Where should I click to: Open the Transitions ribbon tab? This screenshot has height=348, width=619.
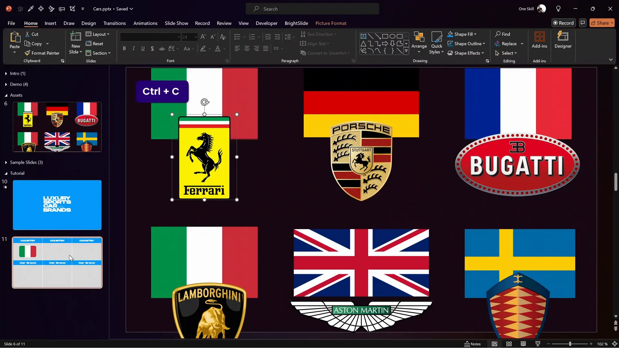[x=114, y=23]
